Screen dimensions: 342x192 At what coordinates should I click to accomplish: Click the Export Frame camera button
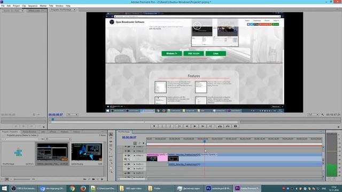click(235, 126)
